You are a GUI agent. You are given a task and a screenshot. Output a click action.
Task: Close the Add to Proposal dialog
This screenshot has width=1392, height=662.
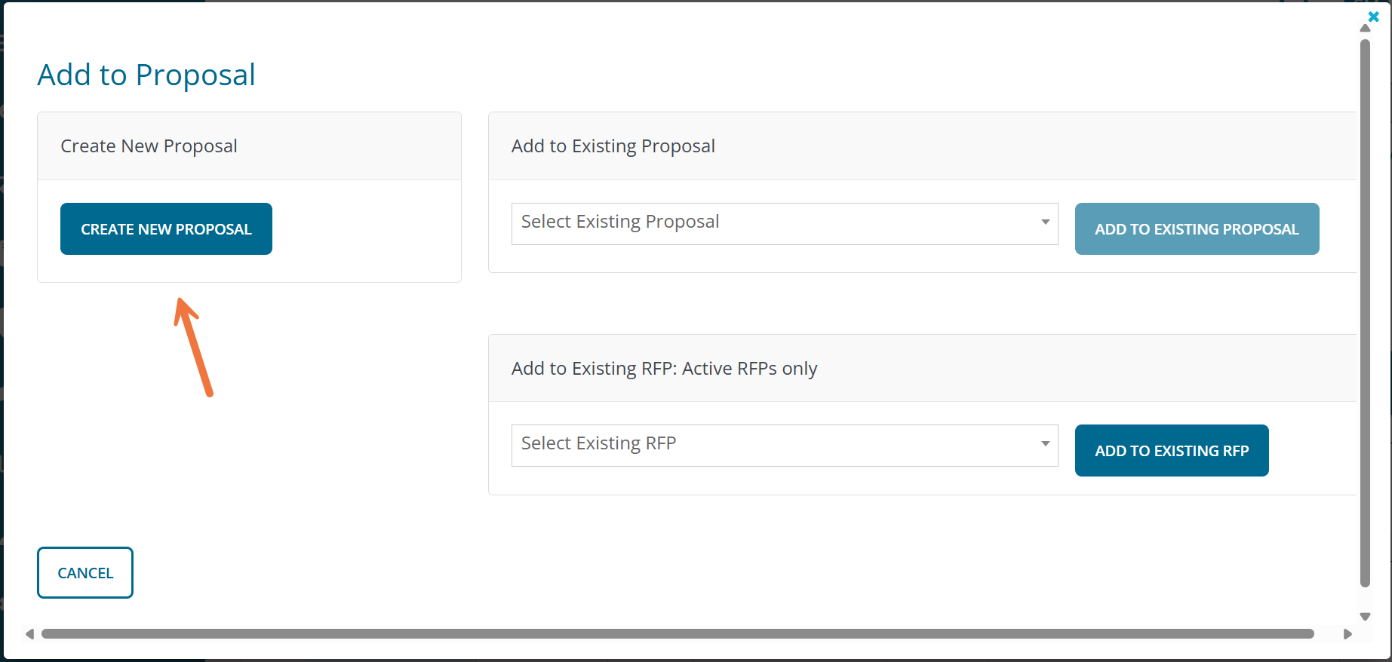1373,17
